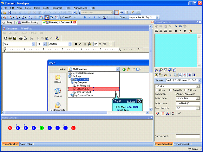The image size is (203, 152).
Task: Select the green current frame node
Action: 42,128
